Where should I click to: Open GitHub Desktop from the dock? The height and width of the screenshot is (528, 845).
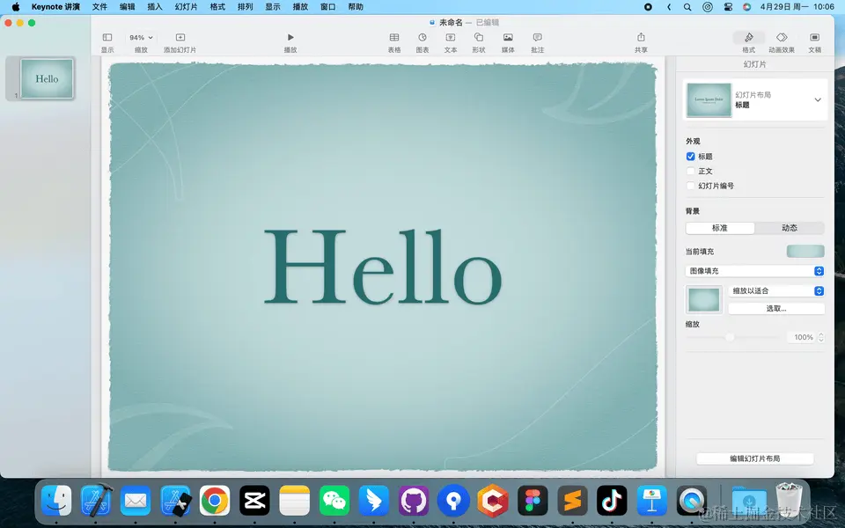pos(414,501)
